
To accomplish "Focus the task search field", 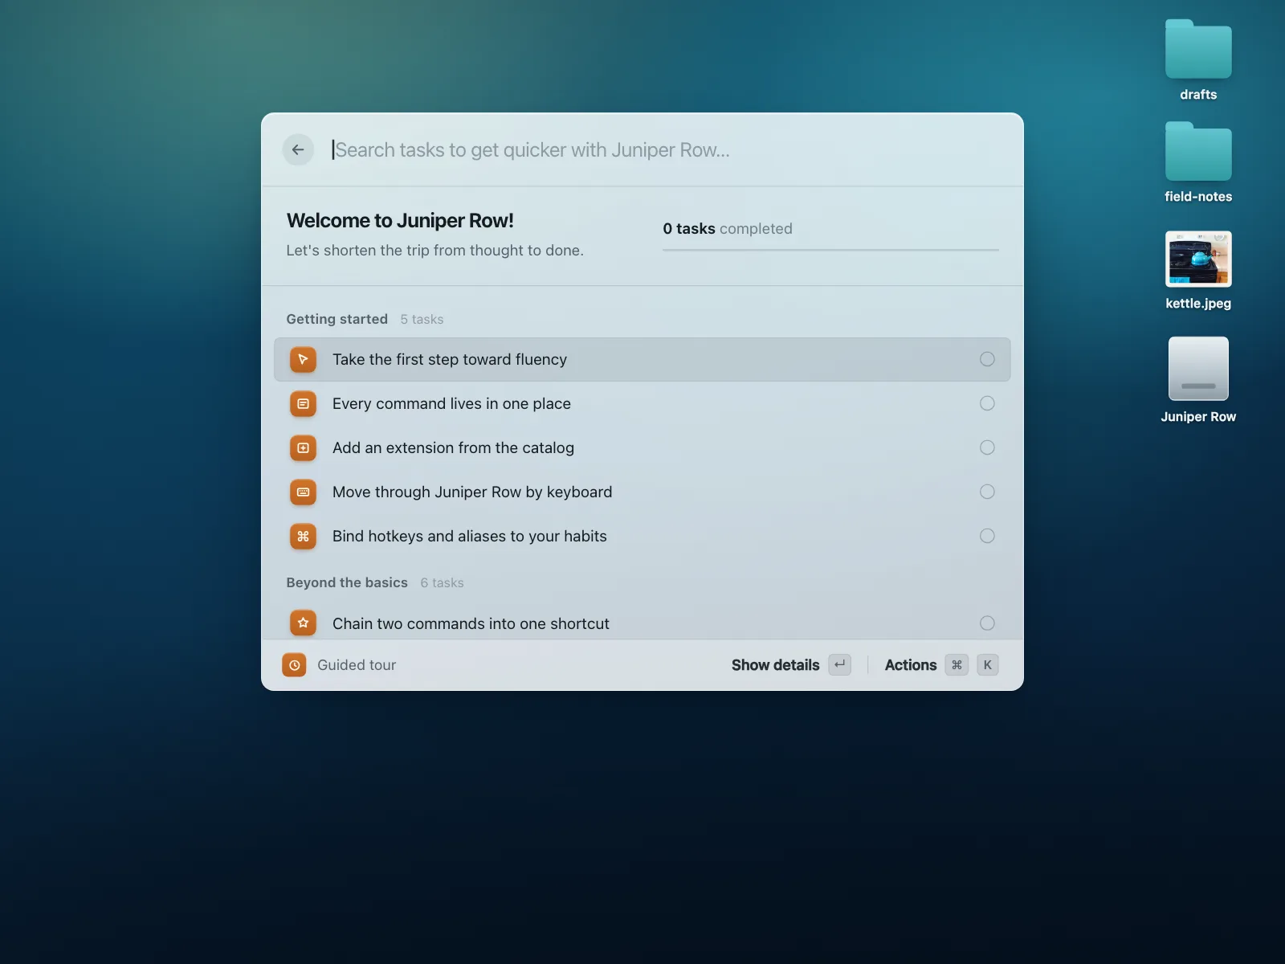I will [665, 150].
